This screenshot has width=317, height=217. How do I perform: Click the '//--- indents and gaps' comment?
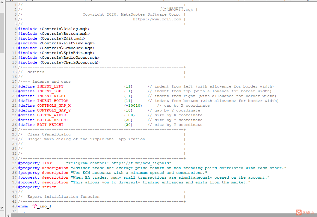(x=44, y=82)
